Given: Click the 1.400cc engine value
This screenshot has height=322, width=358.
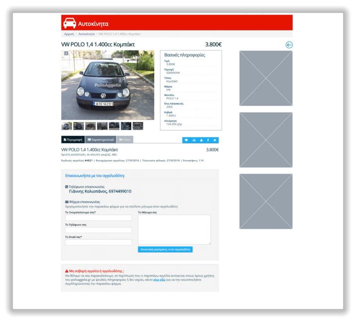Looking at the screenshot, I should (171, 116).
